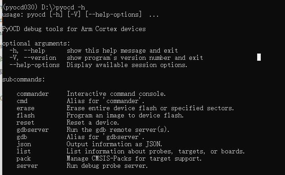Click the 'erase' subcommand entry
285x175 pixels.
pos(26,108)
